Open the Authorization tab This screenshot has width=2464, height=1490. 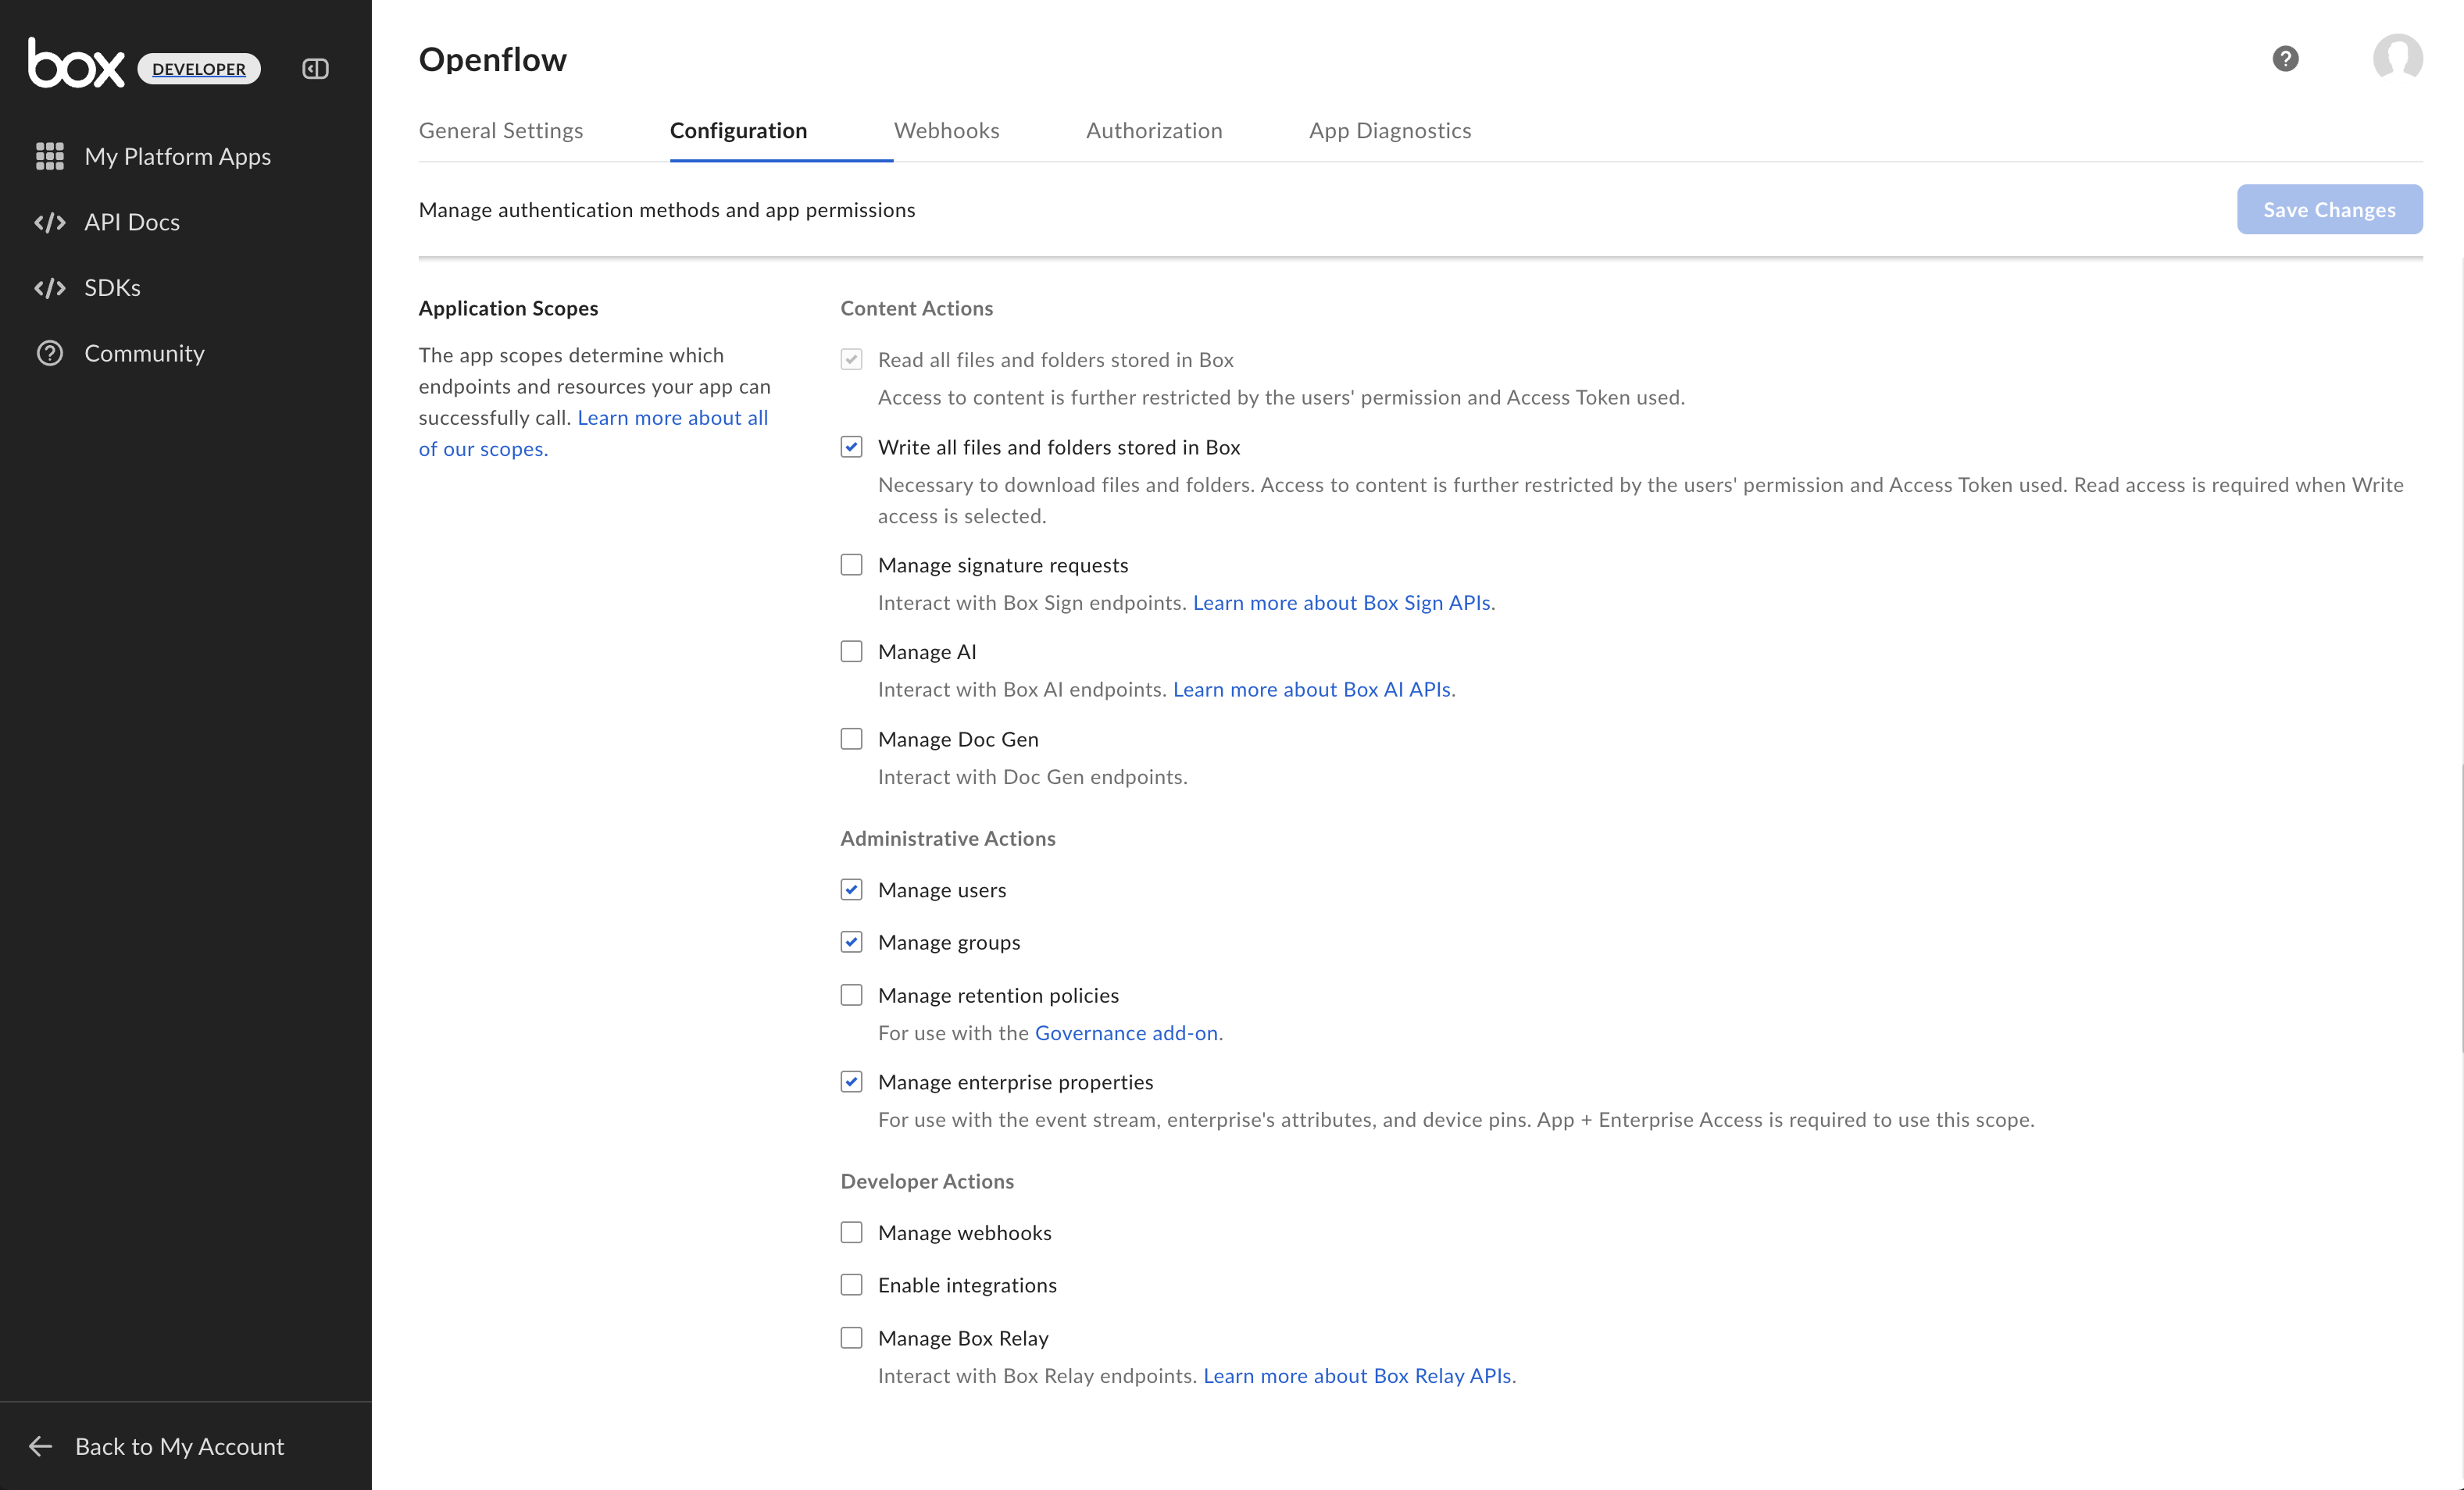tap(1154, 130)
